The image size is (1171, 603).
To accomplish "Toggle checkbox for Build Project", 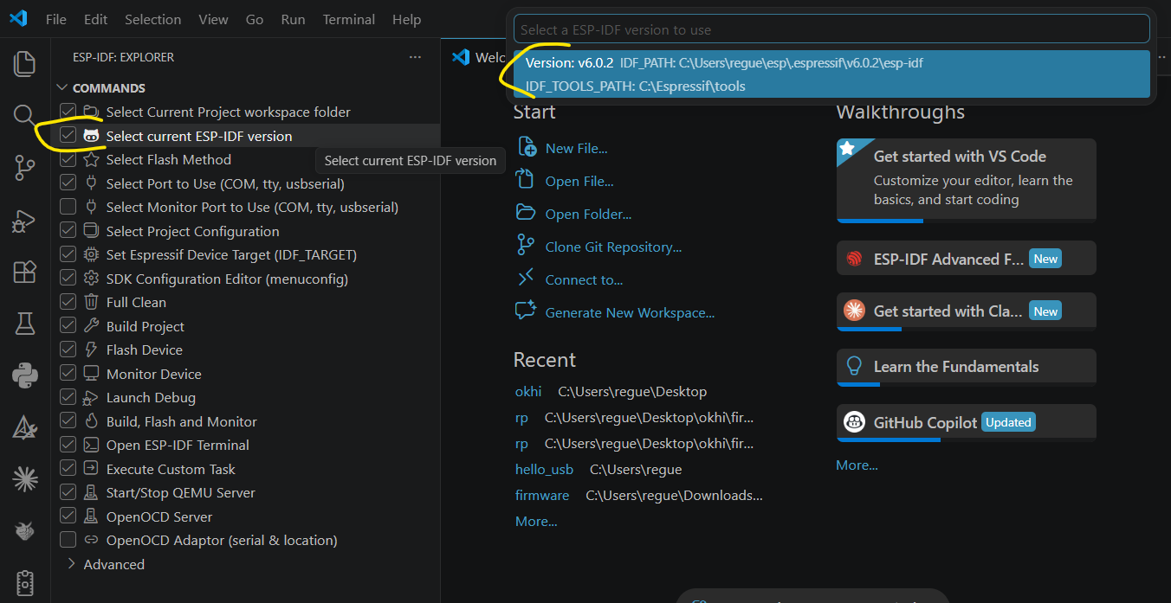I will [x=68, y=326].
